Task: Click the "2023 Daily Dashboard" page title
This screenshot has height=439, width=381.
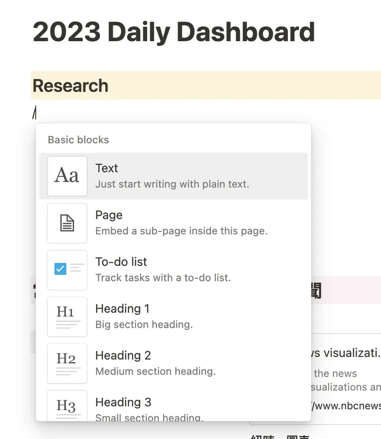Action: point(174,32)
